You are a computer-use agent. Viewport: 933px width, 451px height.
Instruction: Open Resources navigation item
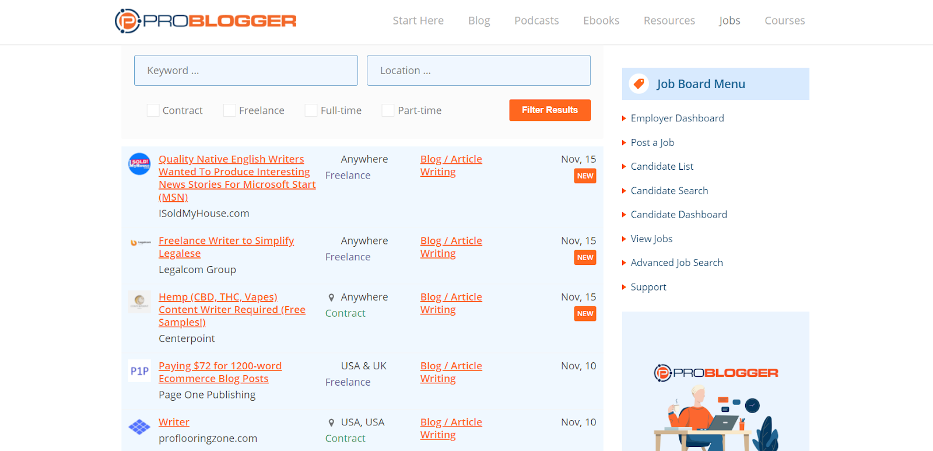(x=669, y=20)
